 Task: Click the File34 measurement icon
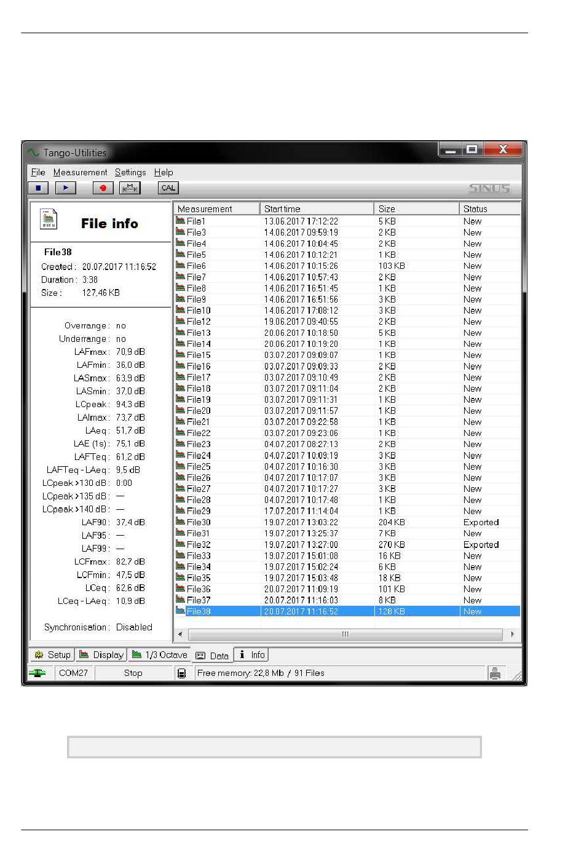pos(181,566)
